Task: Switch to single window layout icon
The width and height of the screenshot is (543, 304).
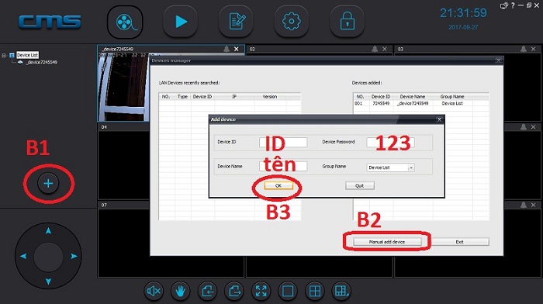Action: click(288, 291)
